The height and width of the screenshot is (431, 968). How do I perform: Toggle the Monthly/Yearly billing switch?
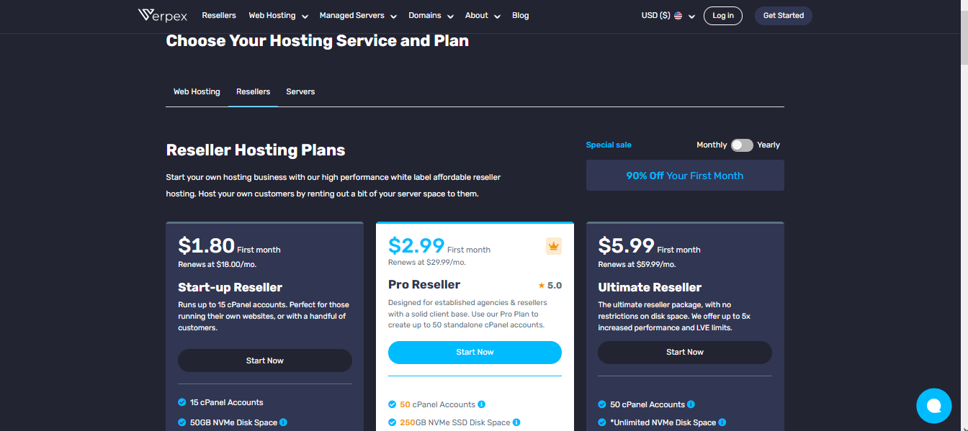click(x=741, y=145)
